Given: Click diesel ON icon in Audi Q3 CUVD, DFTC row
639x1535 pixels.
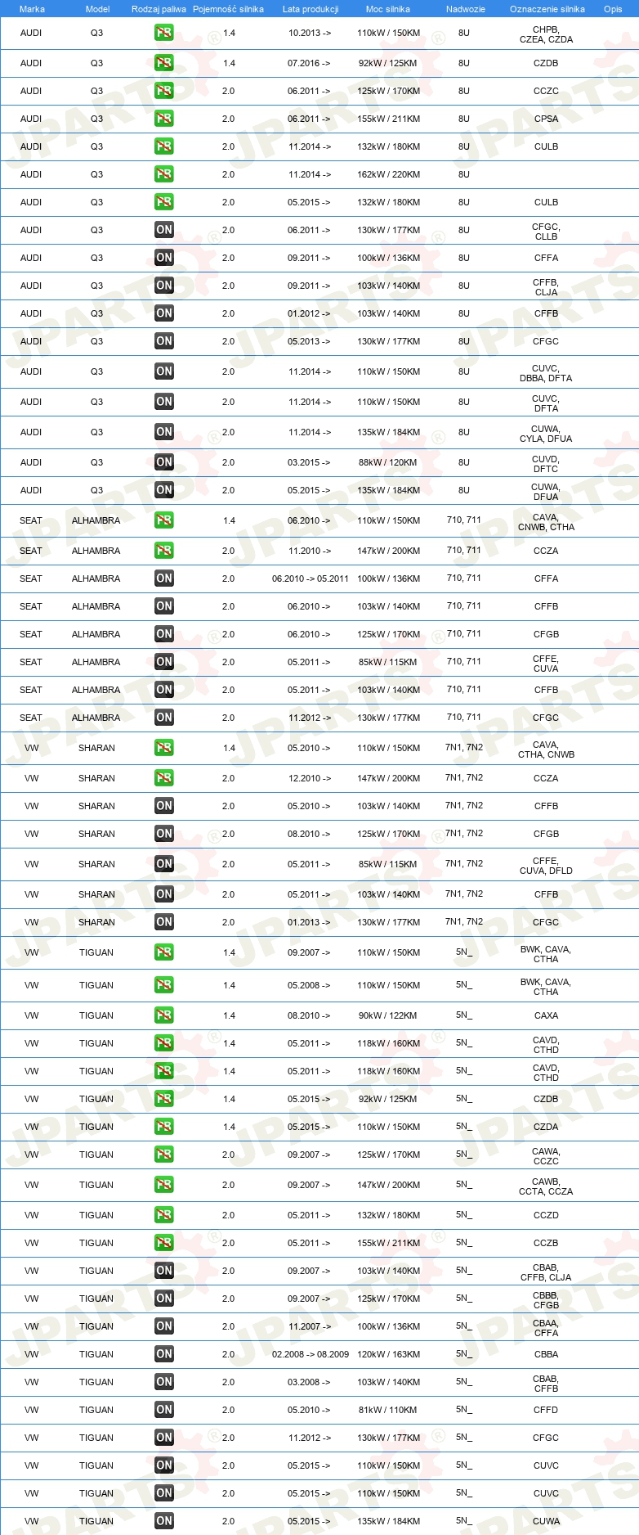Looking at the screenshot, I should tap(164, 462).
